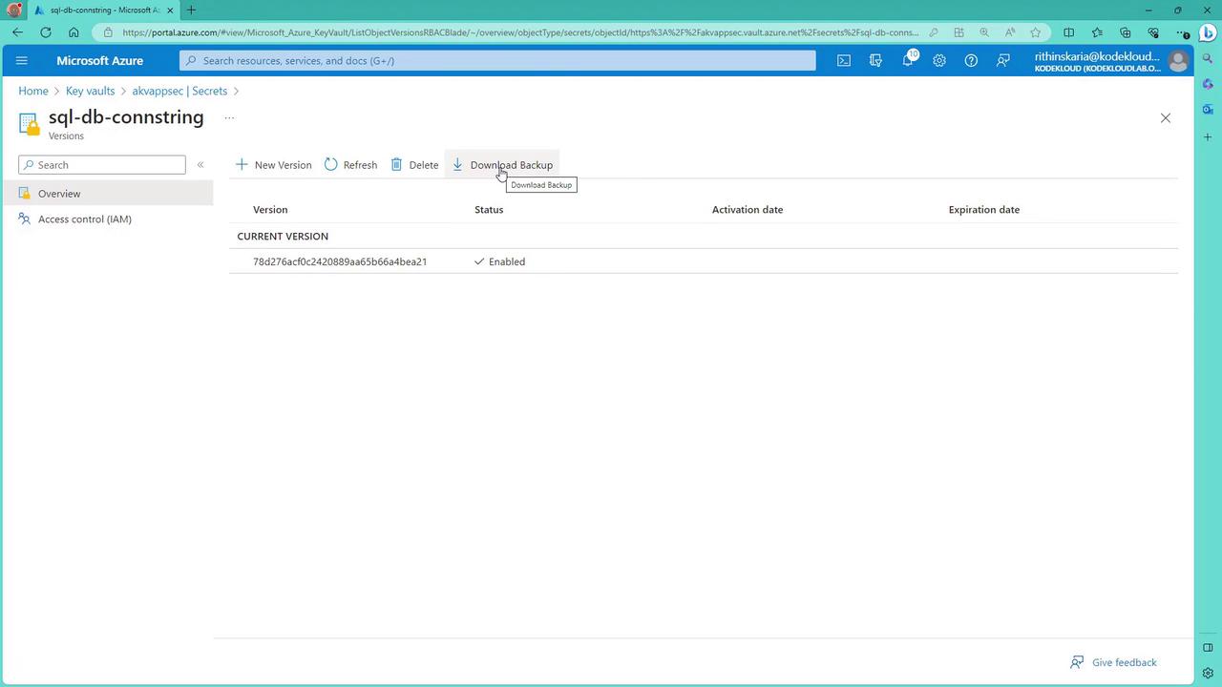Open secret version 78d276acf0c2420889aa65b66a4bea21

[339, 261]
